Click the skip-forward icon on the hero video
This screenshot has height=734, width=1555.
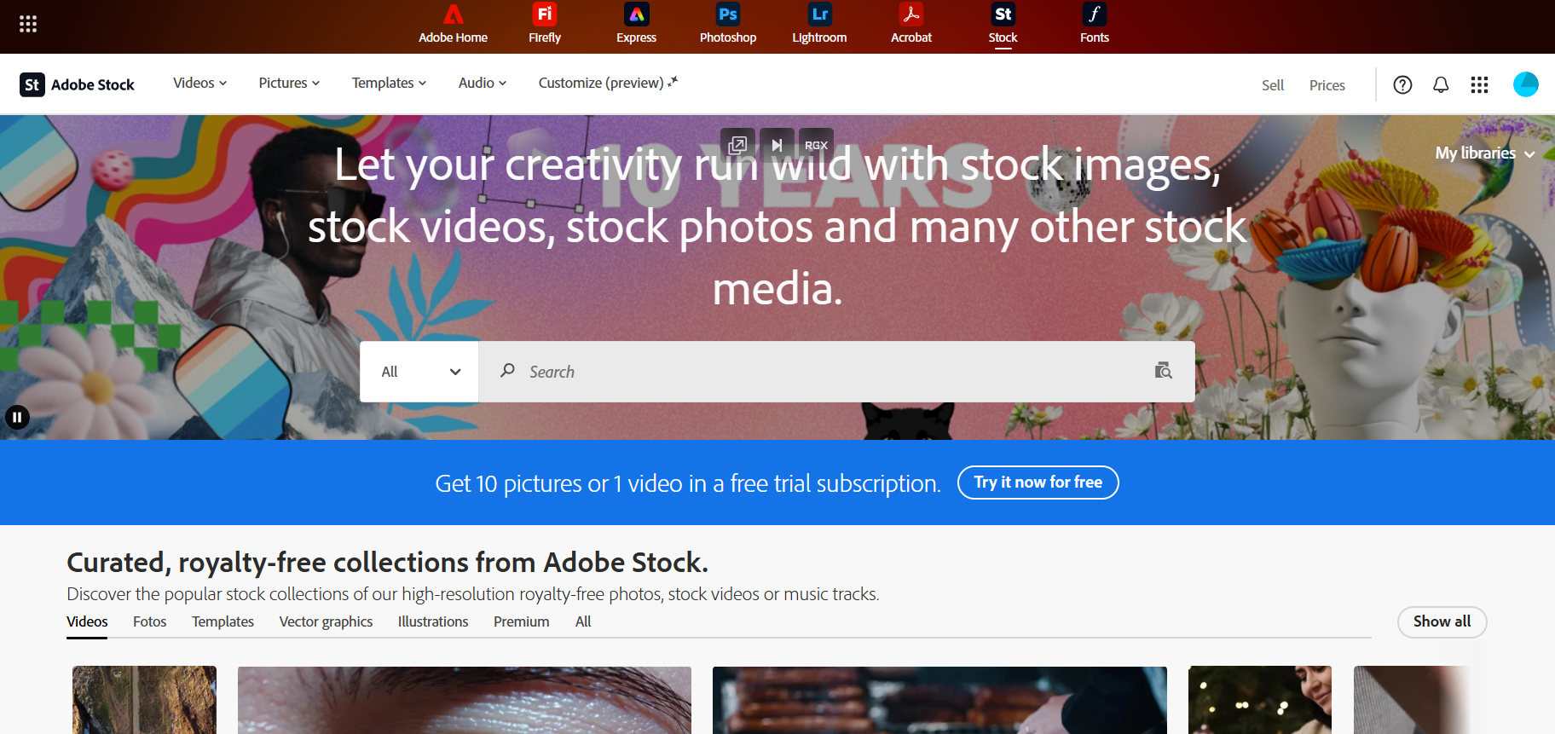click(x=777, y=145)
